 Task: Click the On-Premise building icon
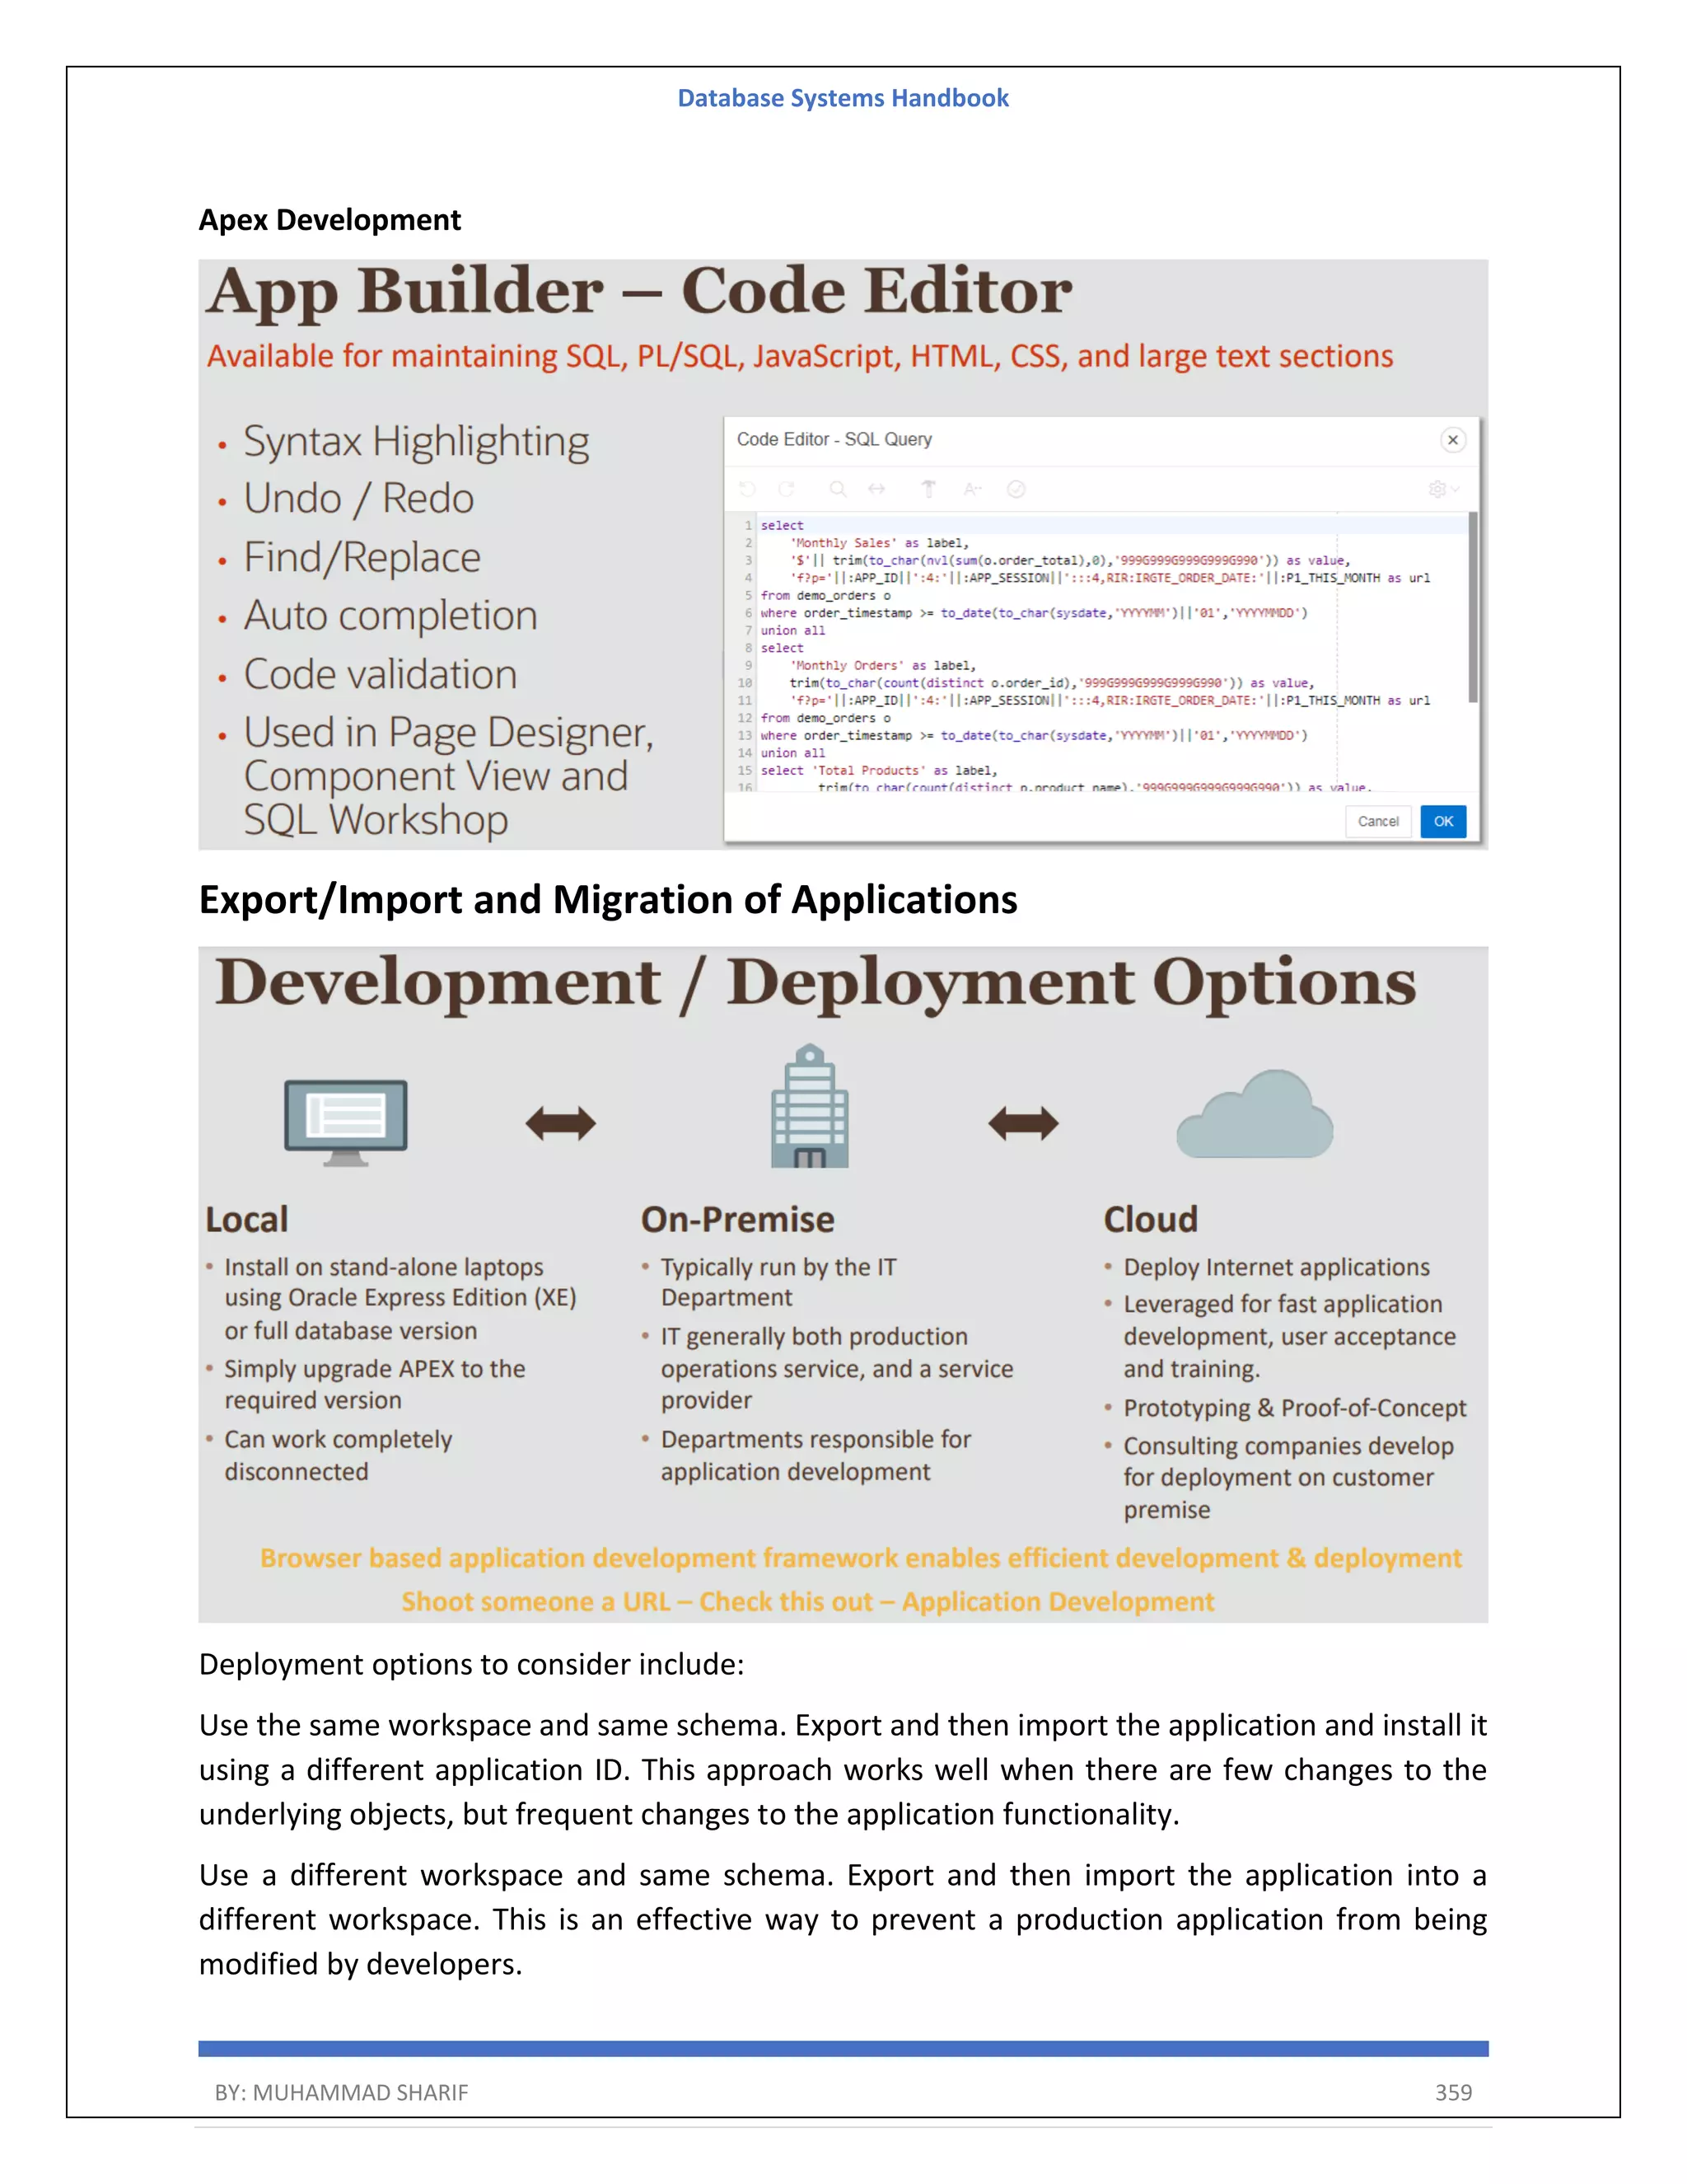tap(810, 1107)
